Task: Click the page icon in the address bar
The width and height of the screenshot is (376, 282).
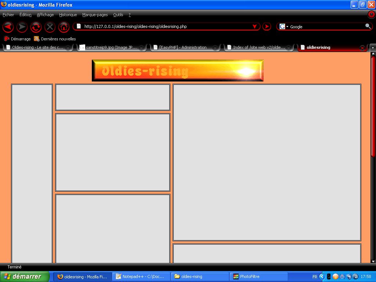Action: point(79,26)
